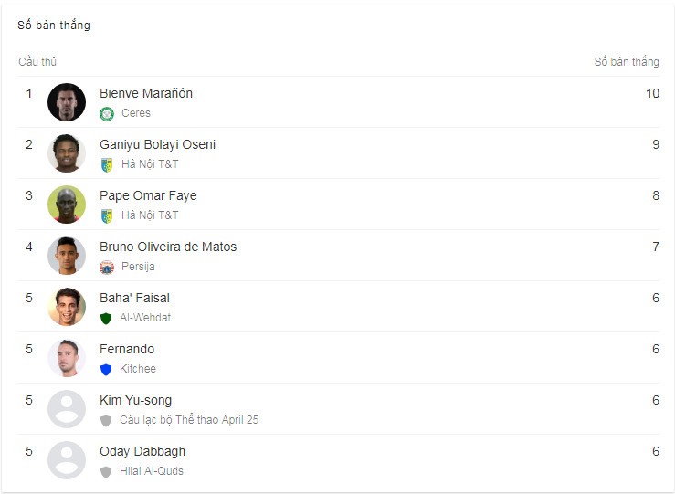Open the Baha' Faisal player name

pyautogui.click(x=134, y=298)
